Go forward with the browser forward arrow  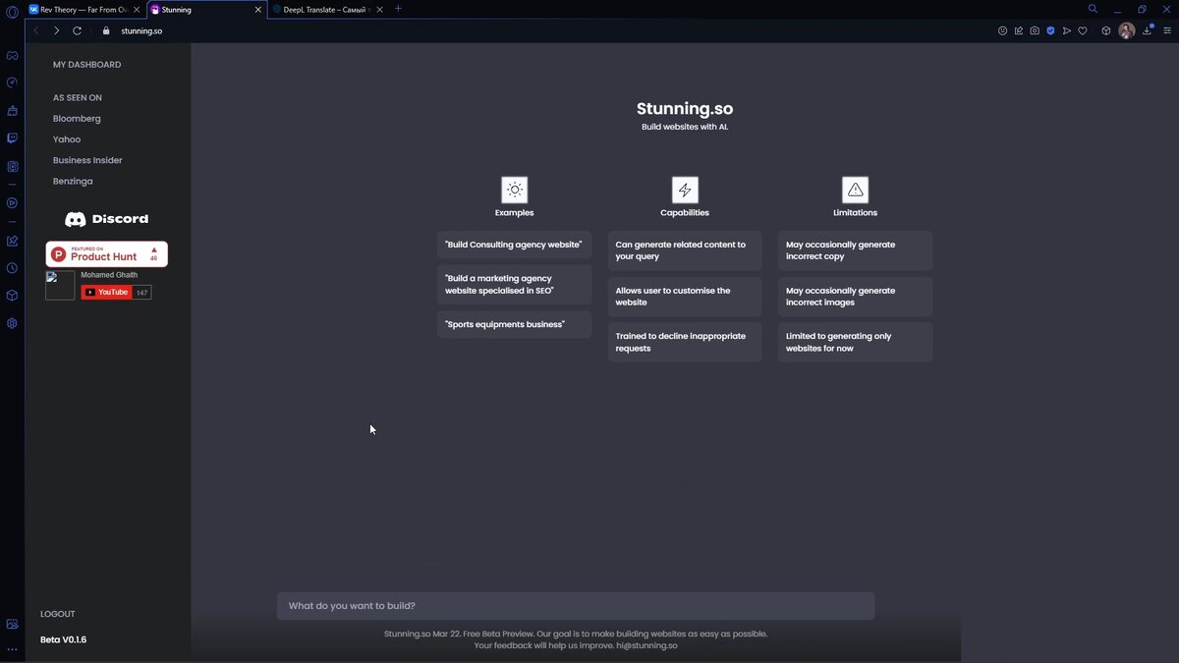click(x=56, y=30)
